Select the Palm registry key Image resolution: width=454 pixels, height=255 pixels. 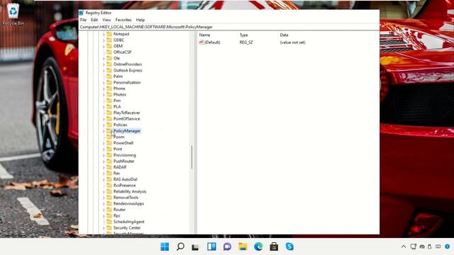click(x=118, y=76)
